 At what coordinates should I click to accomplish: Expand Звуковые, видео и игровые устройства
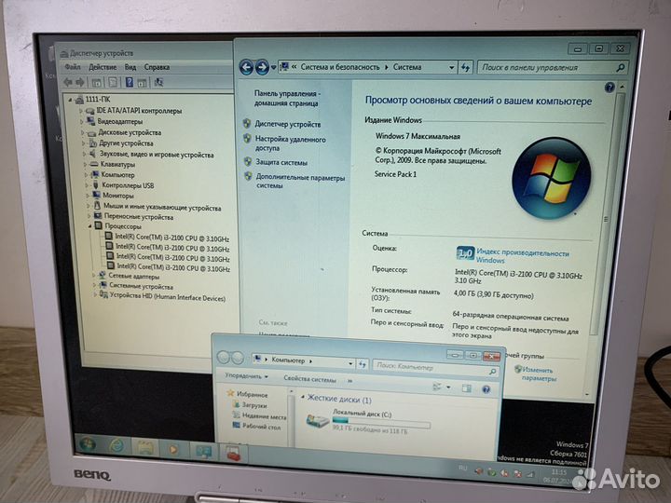pos(84,154)
